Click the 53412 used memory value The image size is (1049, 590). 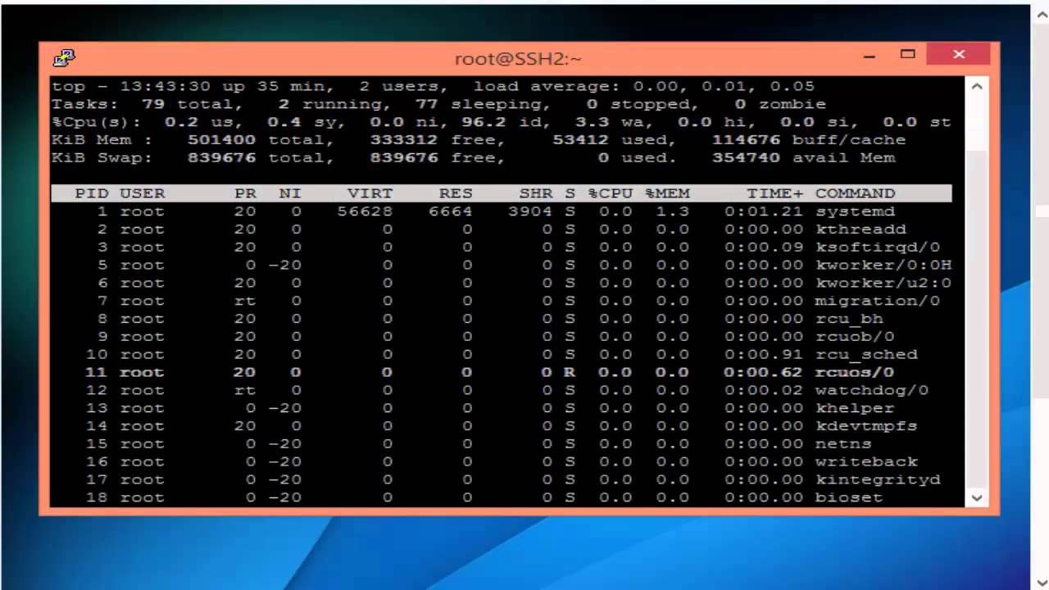[580, 140]
